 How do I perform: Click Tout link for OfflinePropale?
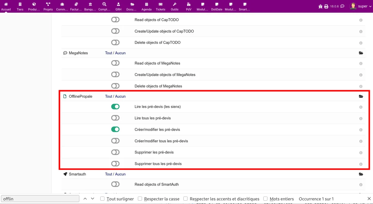(x=108, y=97)
